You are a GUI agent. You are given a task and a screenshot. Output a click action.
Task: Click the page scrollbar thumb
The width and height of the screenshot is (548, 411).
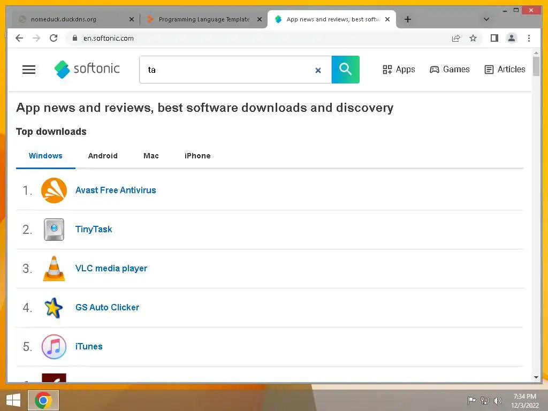click(536, 66)
